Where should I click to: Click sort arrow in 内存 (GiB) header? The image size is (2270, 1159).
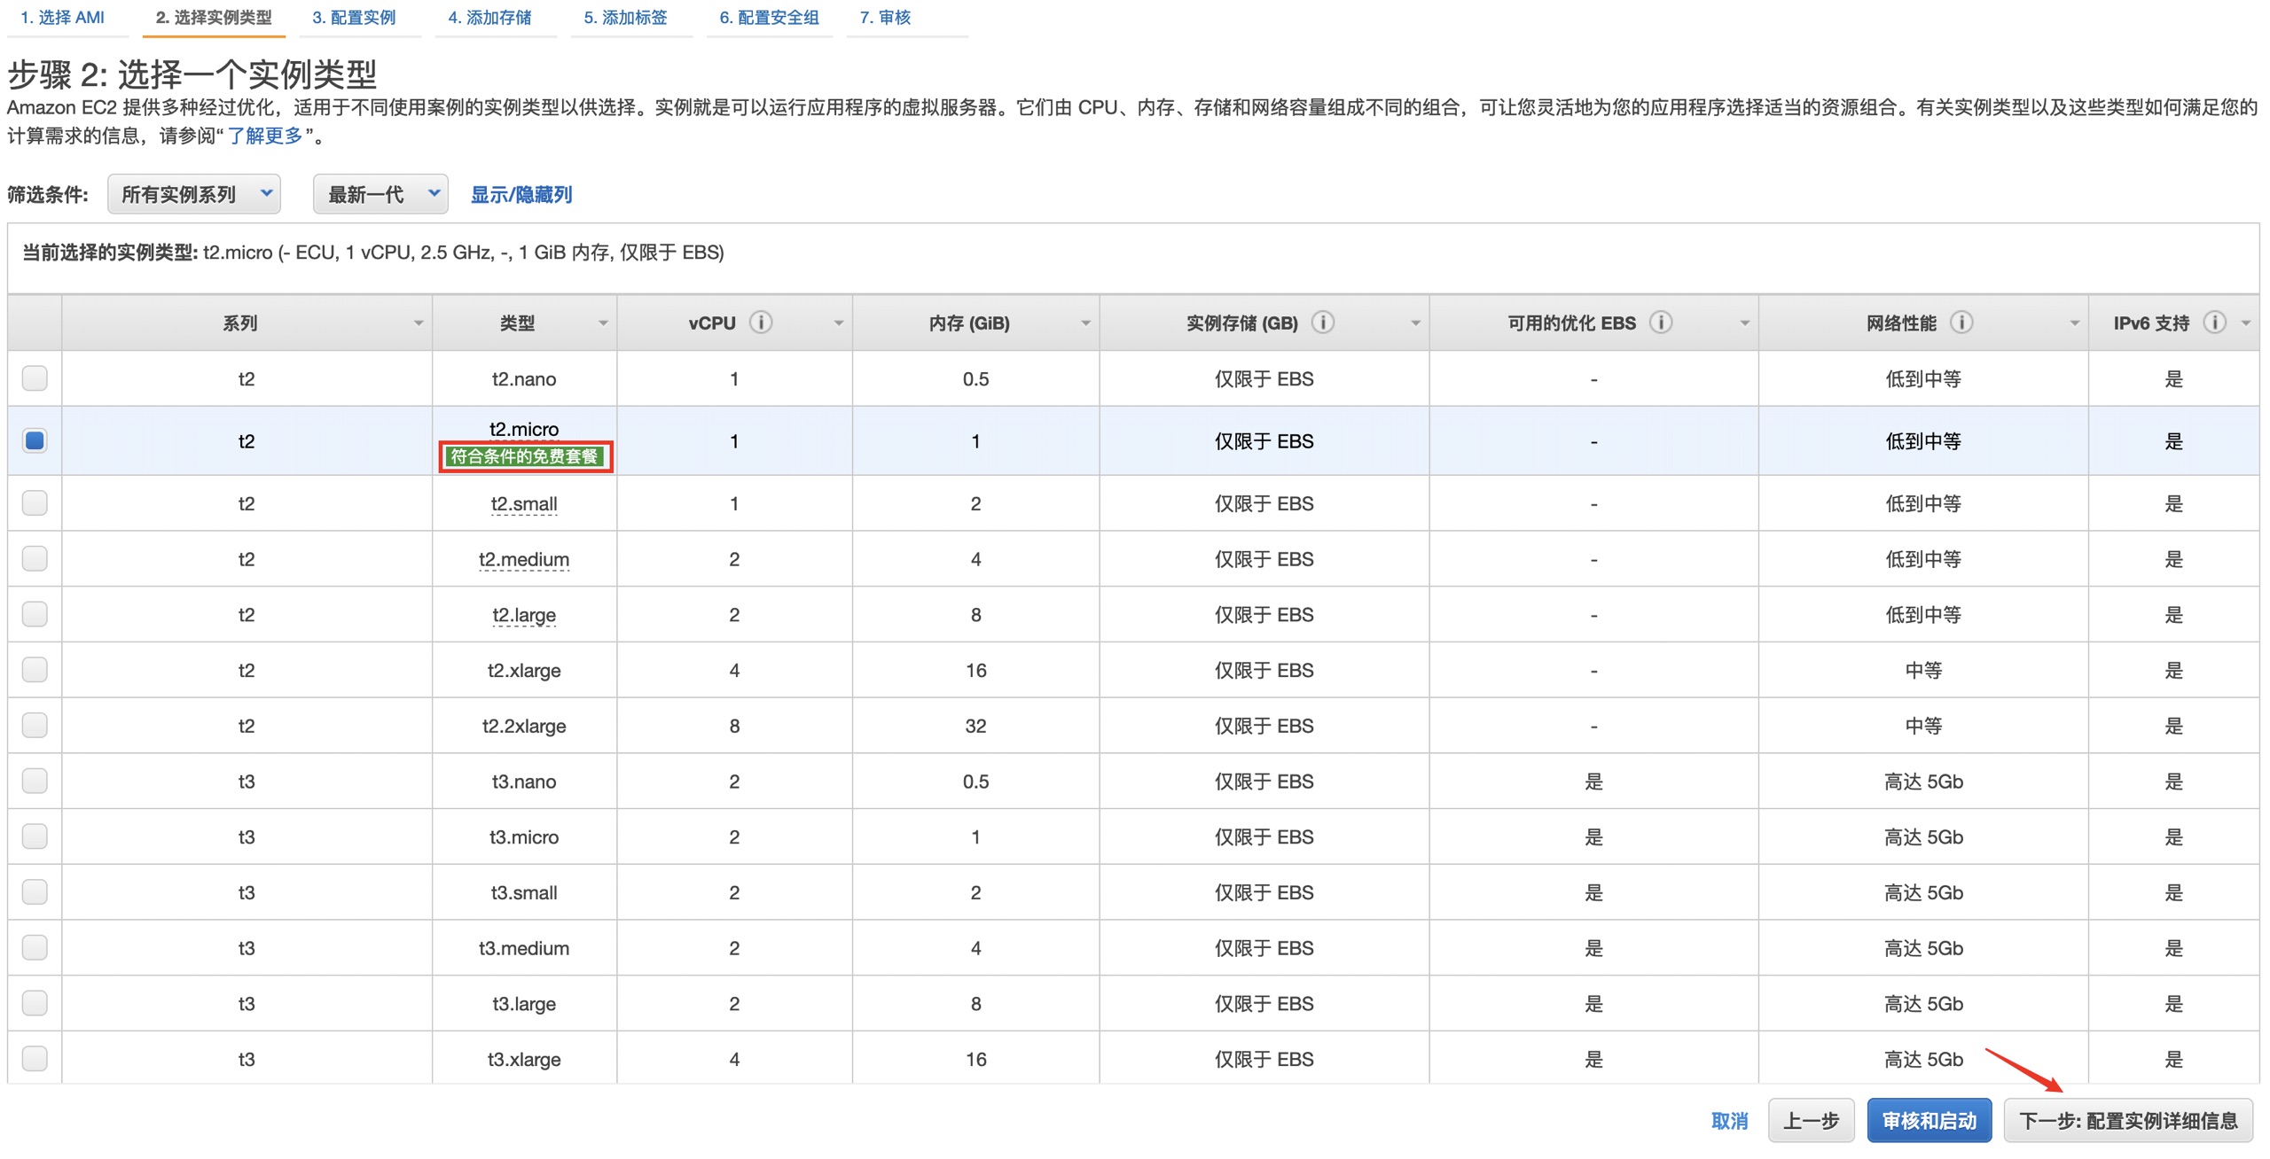coord(1085,323)
